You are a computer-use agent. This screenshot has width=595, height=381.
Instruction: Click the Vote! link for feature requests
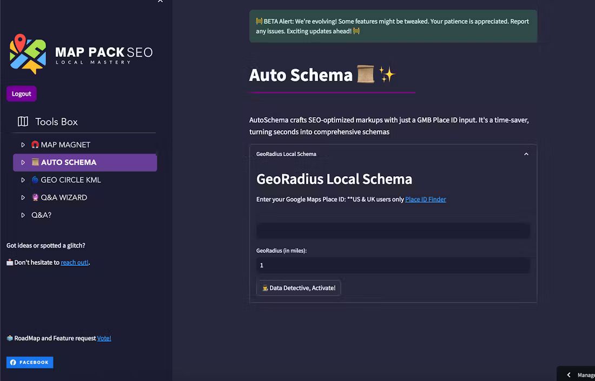click(104, 338)
